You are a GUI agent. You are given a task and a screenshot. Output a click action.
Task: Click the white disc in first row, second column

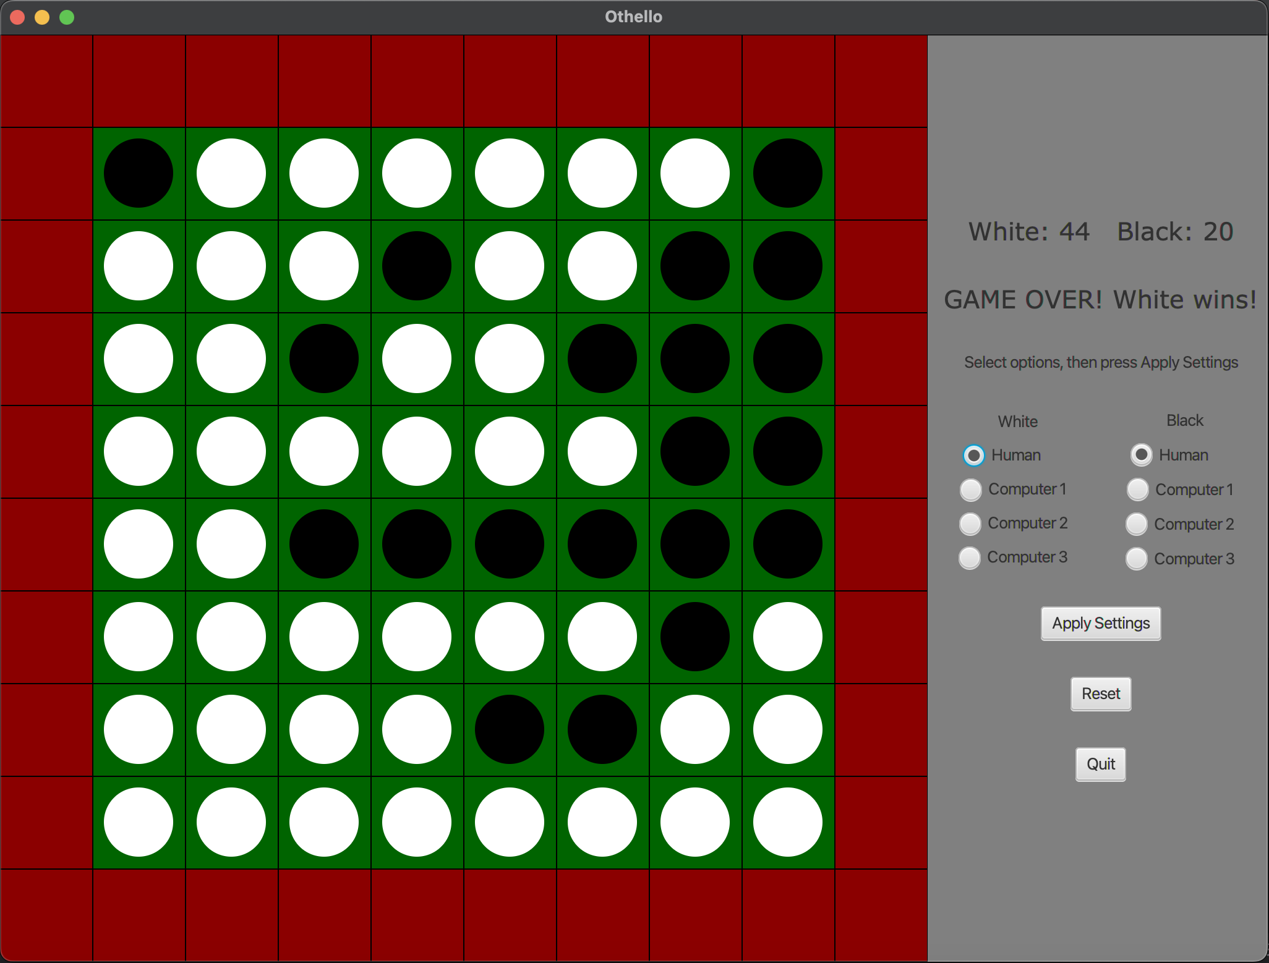point(231,173)
